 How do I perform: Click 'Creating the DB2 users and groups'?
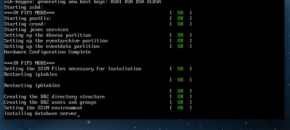tap(50, 102)
